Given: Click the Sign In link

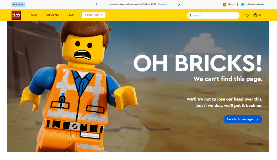Looking at the screenshot, I should point(231,4).
